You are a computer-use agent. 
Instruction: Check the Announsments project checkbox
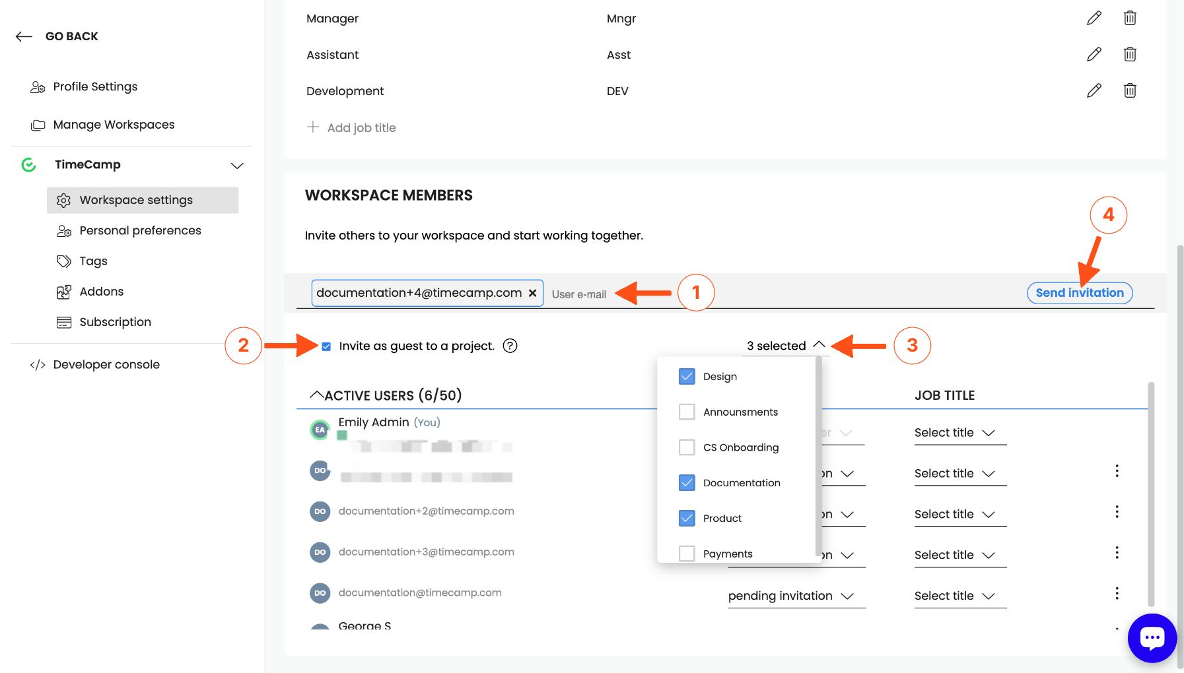point(687,412)
